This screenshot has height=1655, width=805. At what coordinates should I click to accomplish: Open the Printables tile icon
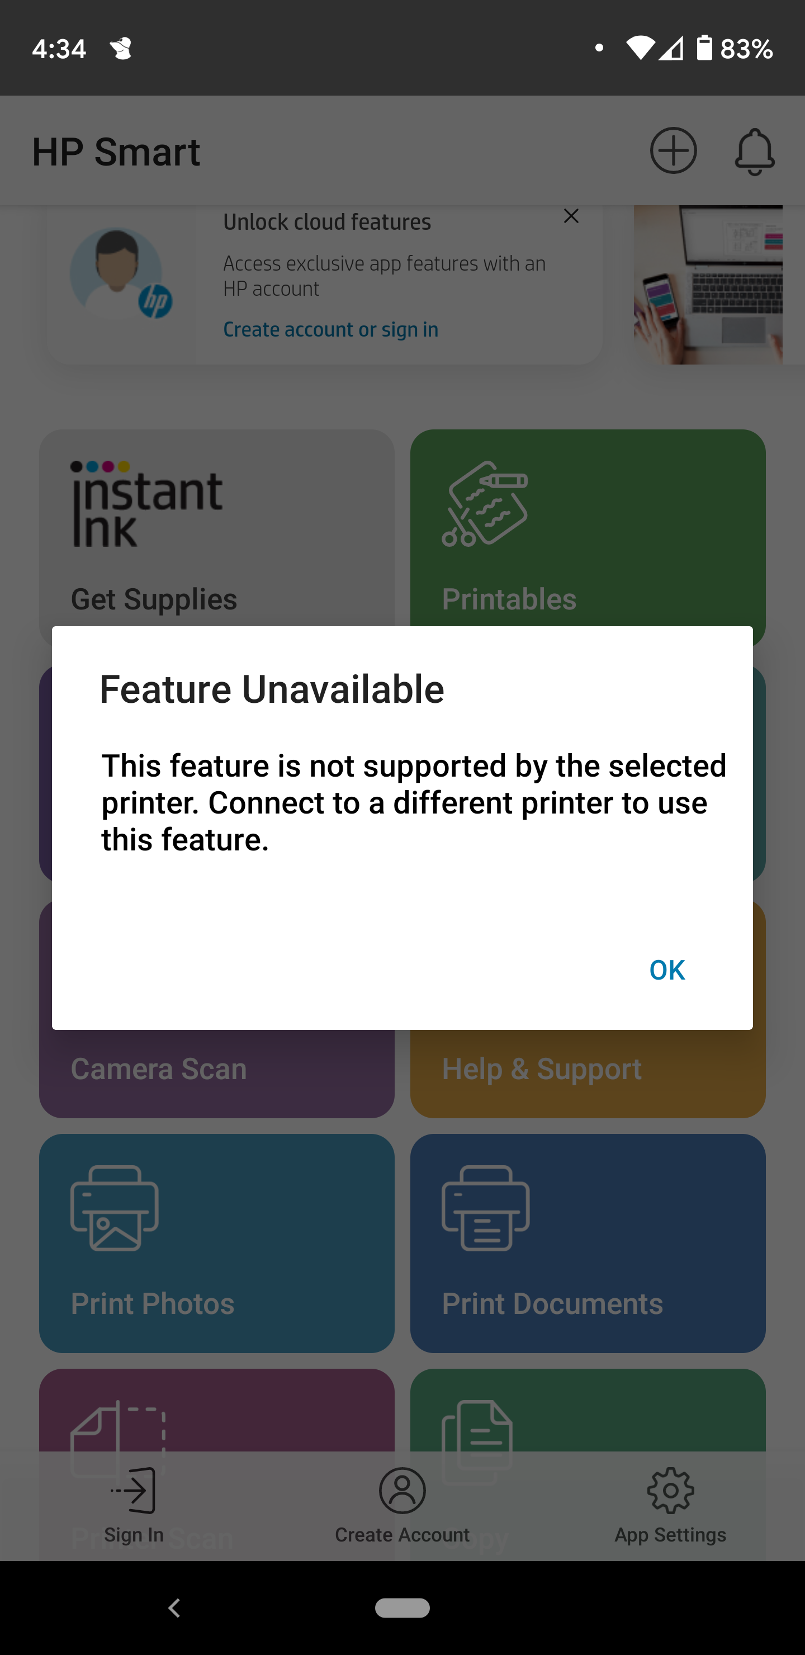485,504
